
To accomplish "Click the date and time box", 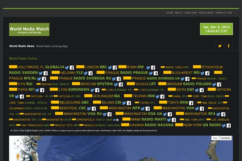I will [x=216, y=29].
